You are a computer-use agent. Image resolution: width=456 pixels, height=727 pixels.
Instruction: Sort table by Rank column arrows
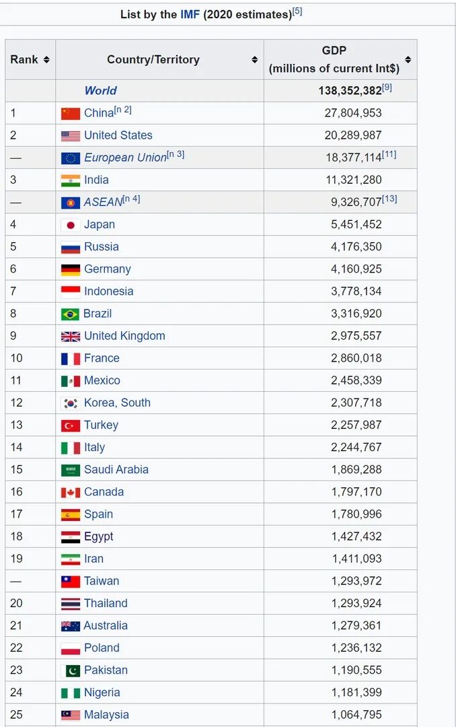coord(46,59)
